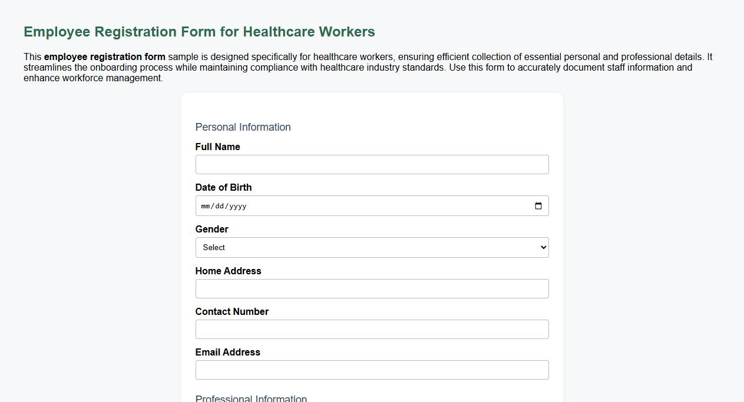Click the Email Address label above its field

(227, 352)
